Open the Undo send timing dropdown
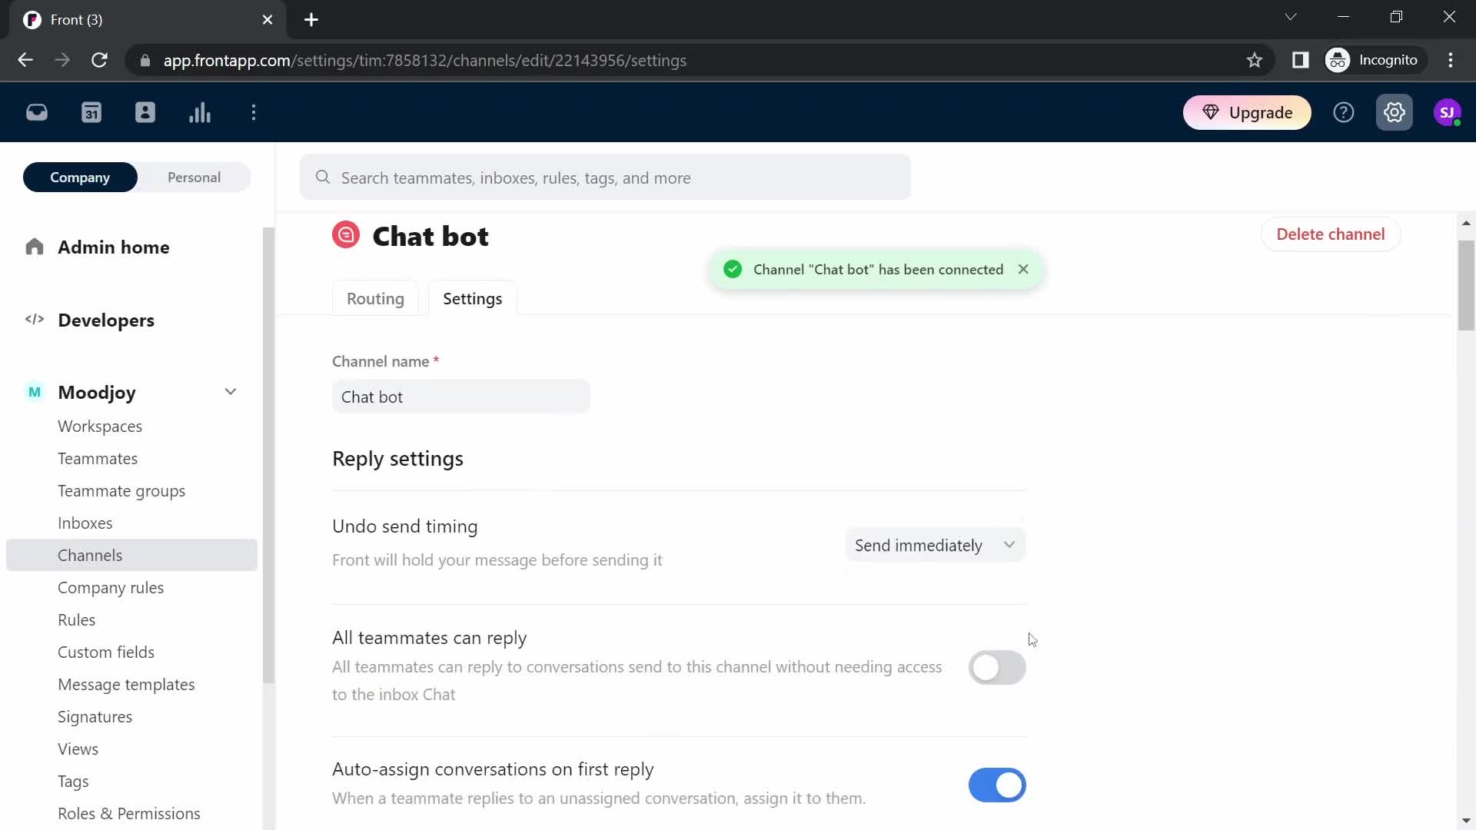1476x830 pixels. (934, 545)
